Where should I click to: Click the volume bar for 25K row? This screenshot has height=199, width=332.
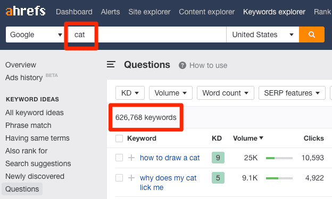pos(279,158)
